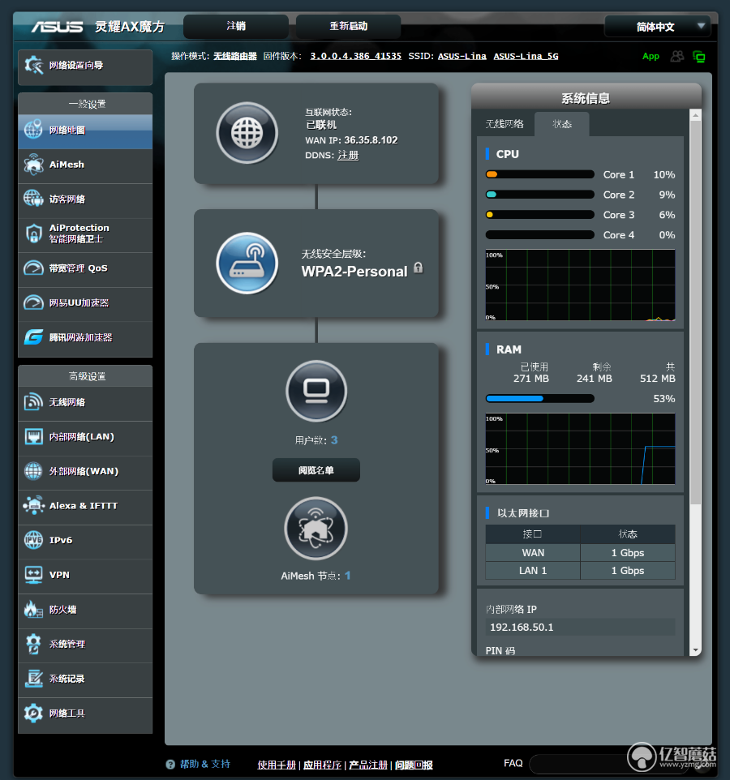Click the system info scrollbar up arrow
The height and width of the screenshot is (780, 730).
click(x=696, y=115)
